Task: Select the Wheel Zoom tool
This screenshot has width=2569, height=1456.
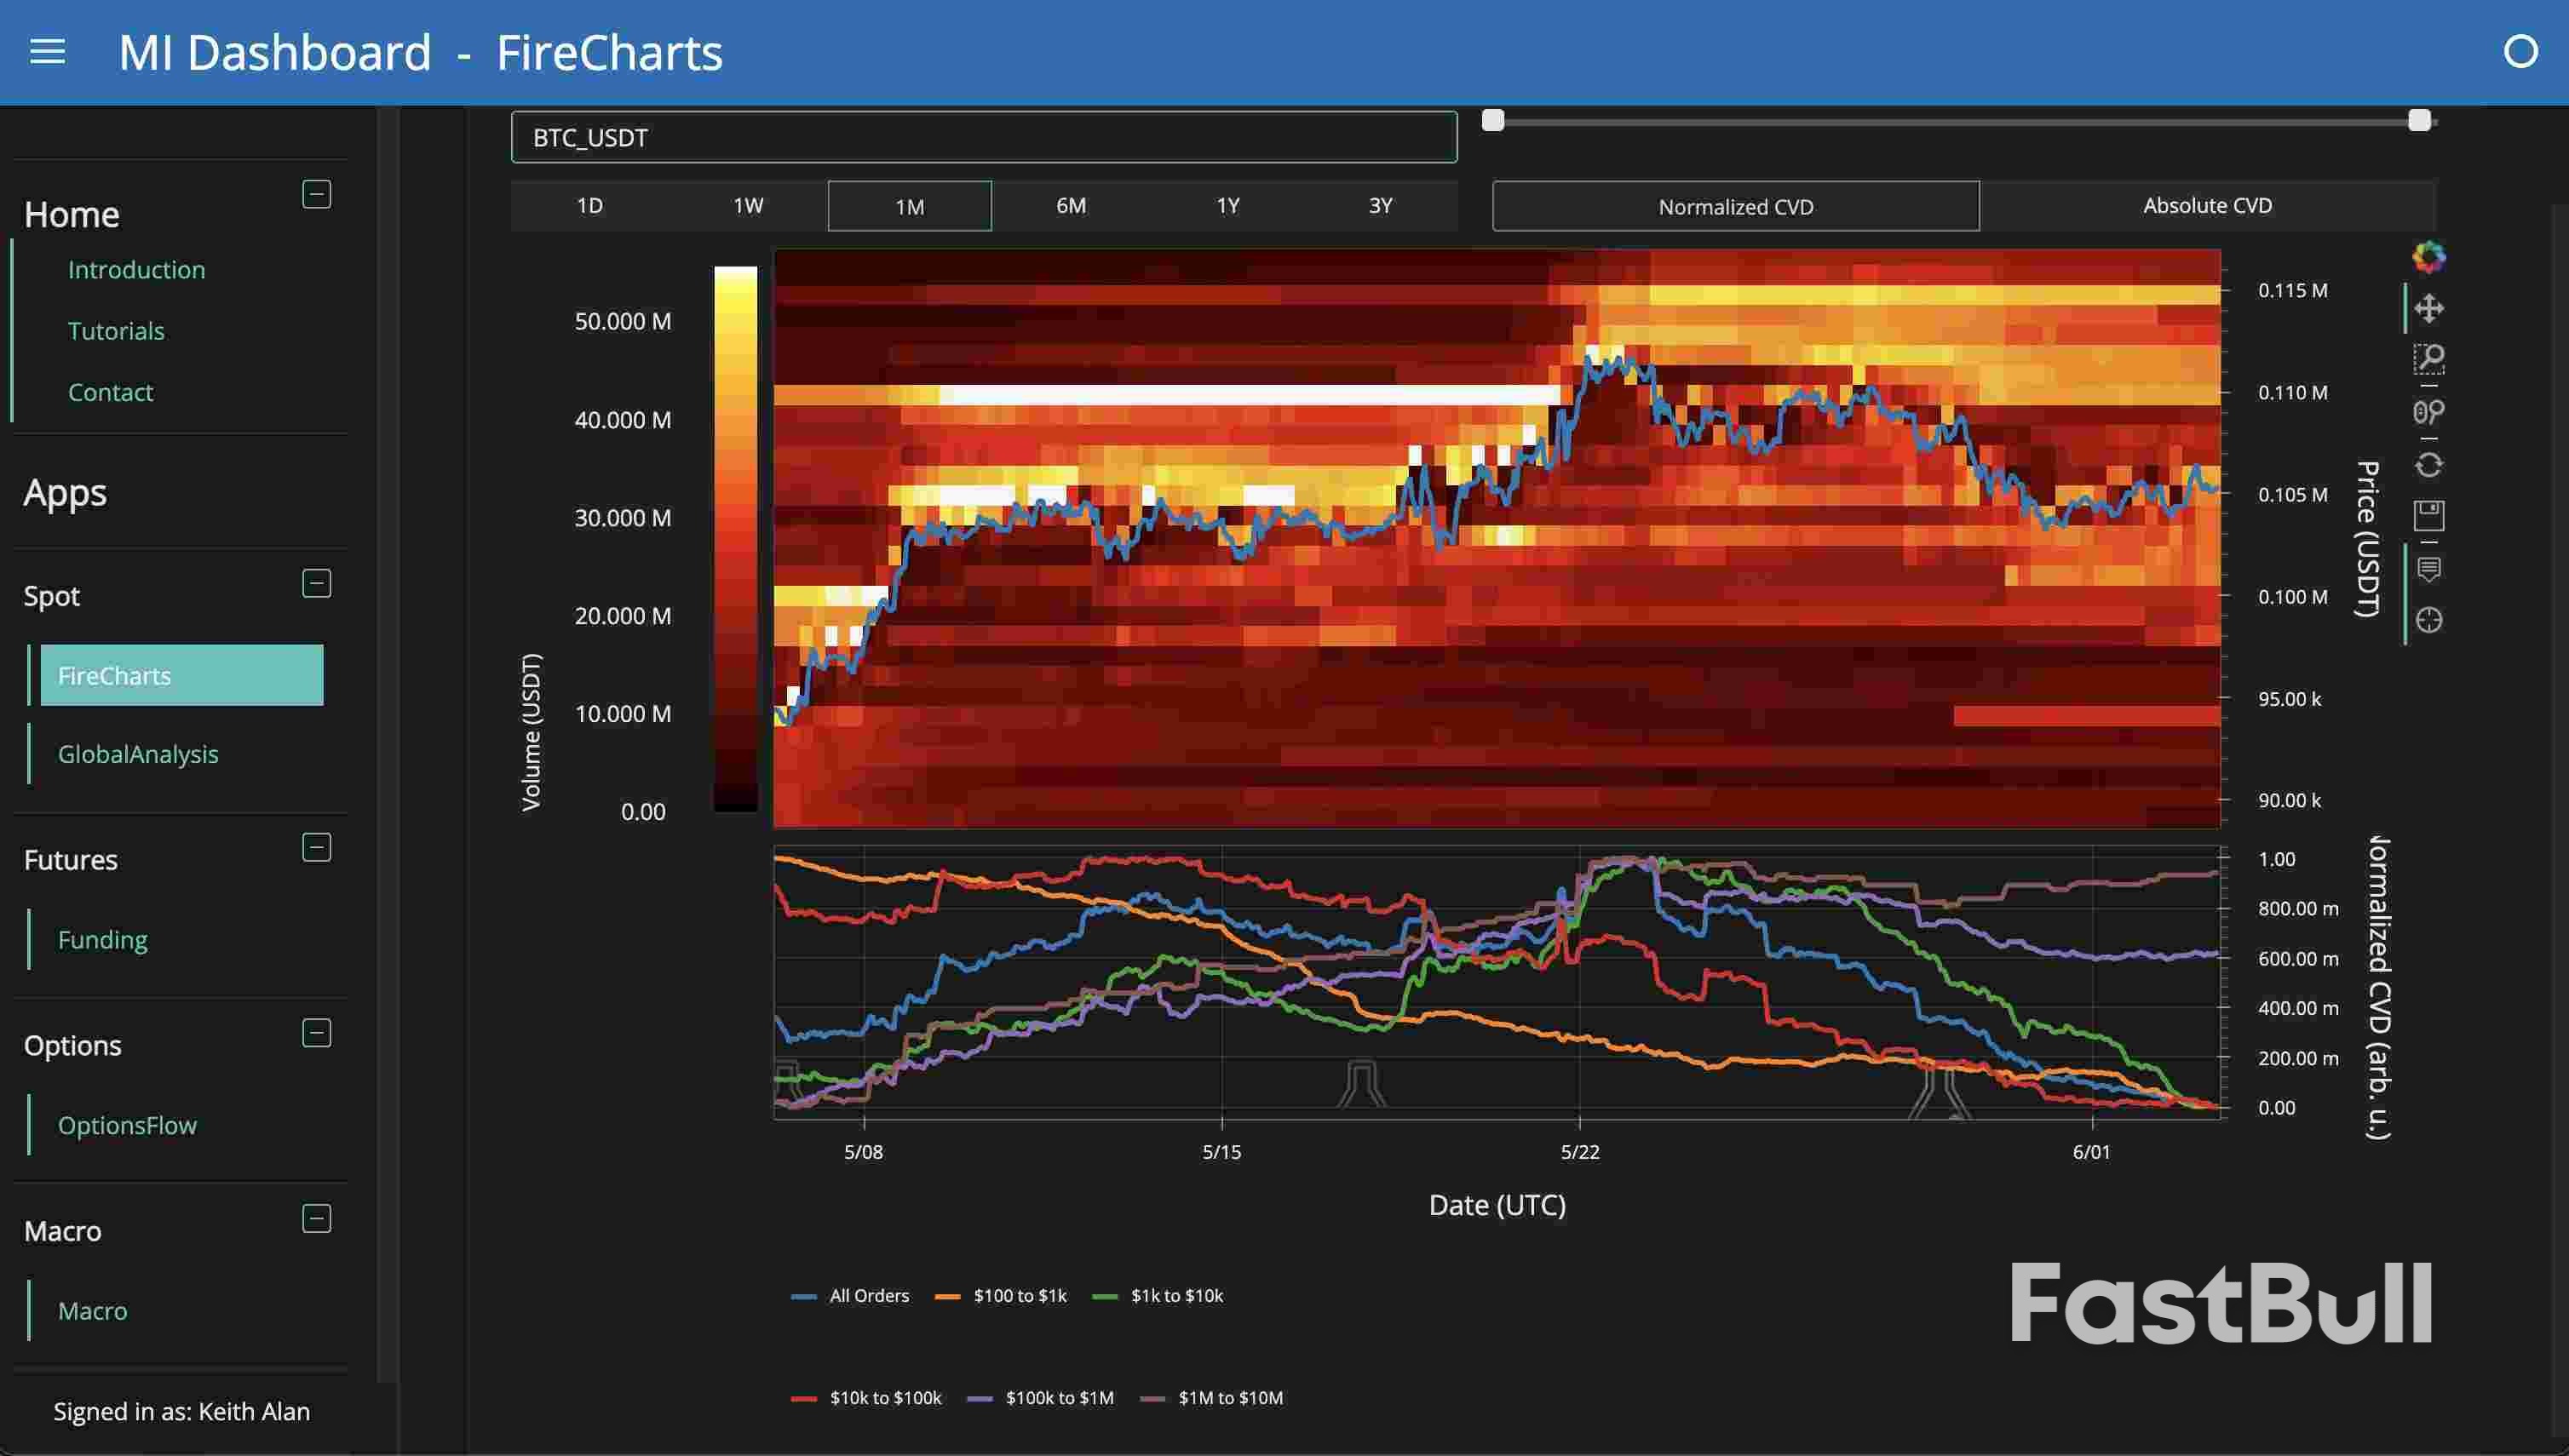Action: [2429, 412]
